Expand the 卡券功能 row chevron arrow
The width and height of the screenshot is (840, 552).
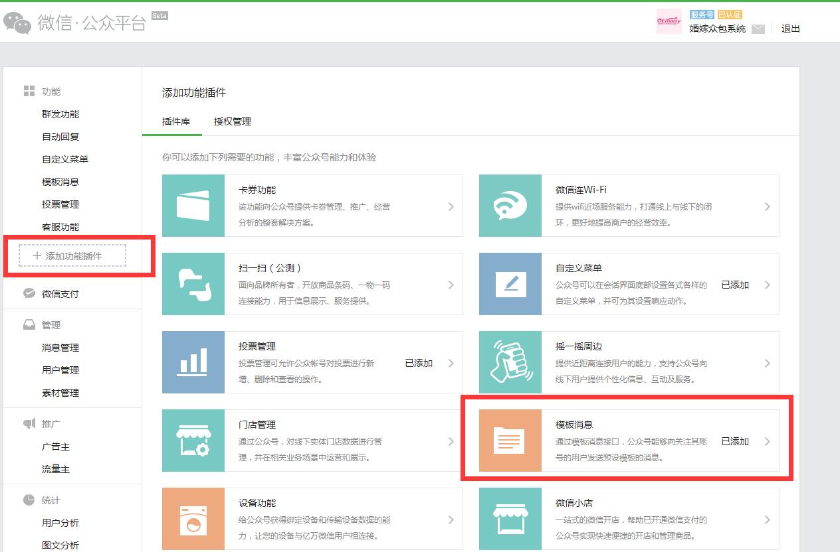(x=451, y=206)
